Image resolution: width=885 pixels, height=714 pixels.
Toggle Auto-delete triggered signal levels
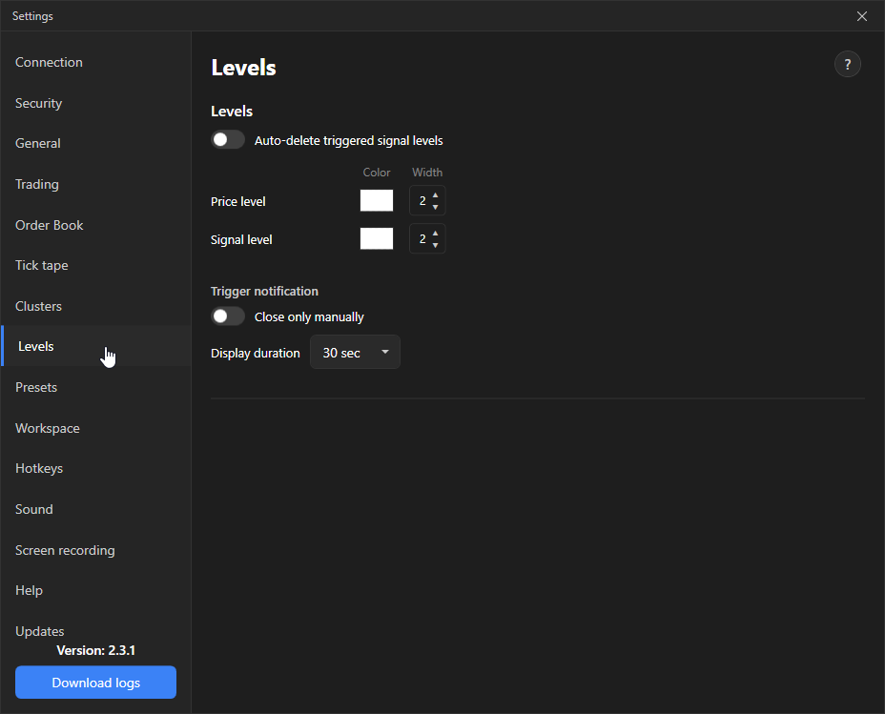228,140
